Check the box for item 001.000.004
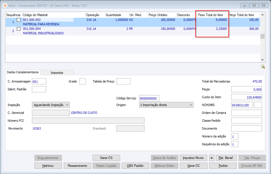 click(x=19, y=29)
